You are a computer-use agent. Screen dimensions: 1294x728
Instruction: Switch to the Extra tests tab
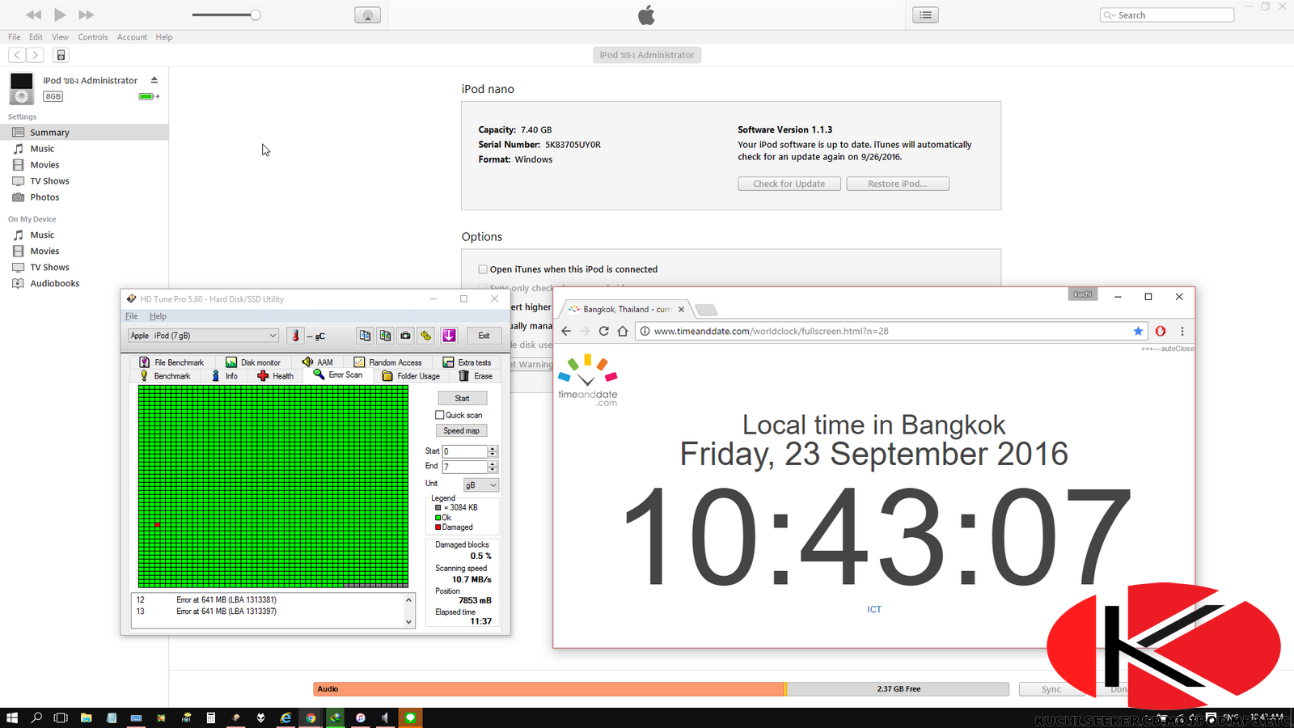[x=467, y=362]
